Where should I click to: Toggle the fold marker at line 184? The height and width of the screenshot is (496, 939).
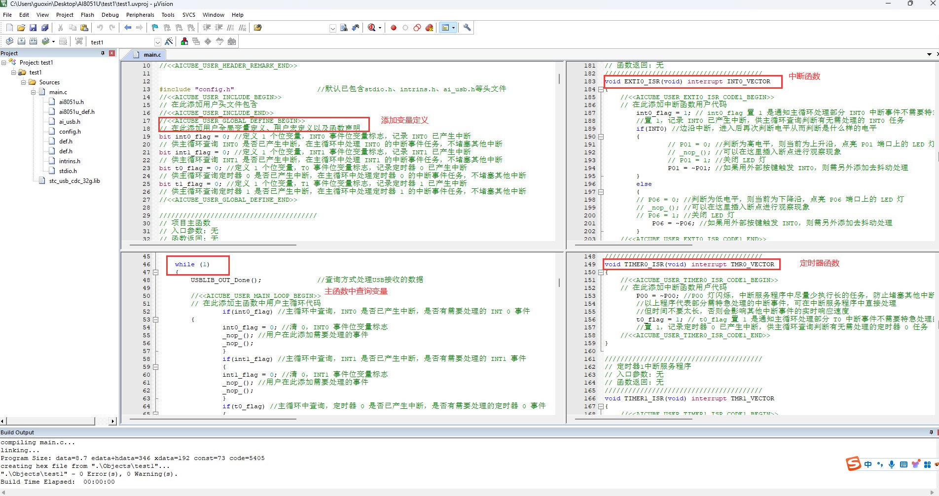601,90
